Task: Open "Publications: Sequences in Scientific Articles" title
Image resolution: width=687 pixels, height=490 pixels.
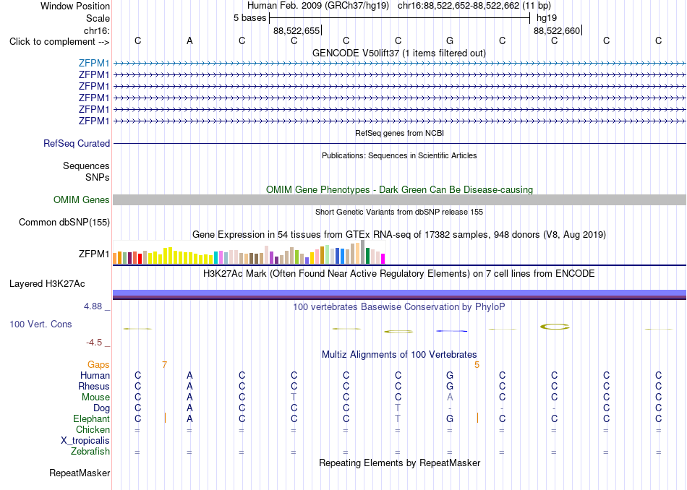Action: 399,155
